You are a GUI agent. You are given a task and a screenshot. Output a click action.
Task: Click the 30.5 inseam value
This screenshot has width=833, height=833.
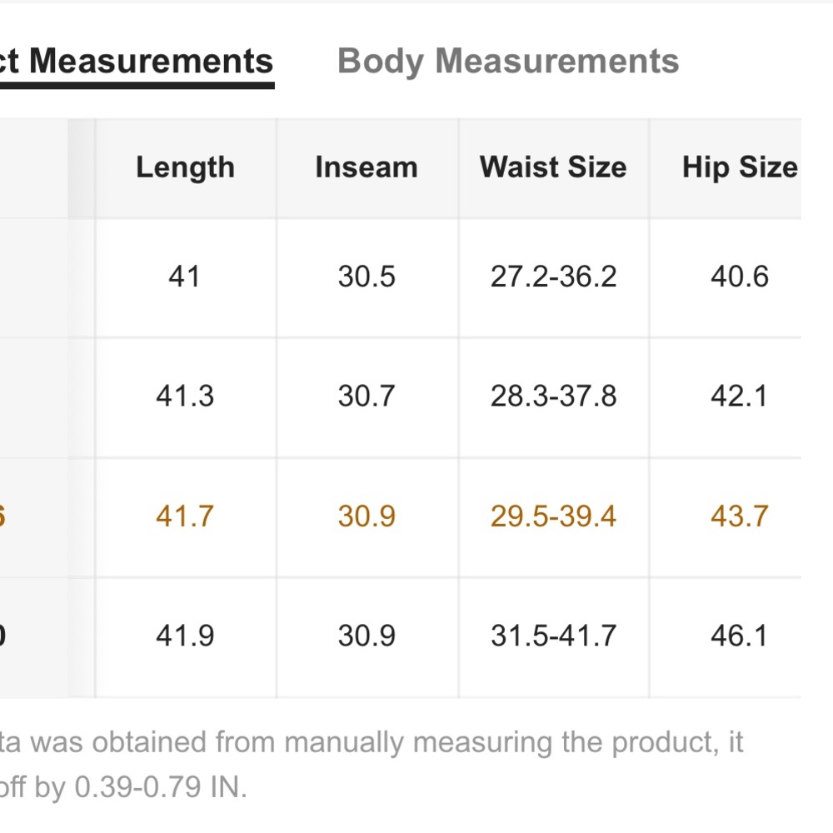tap(367, 277)
